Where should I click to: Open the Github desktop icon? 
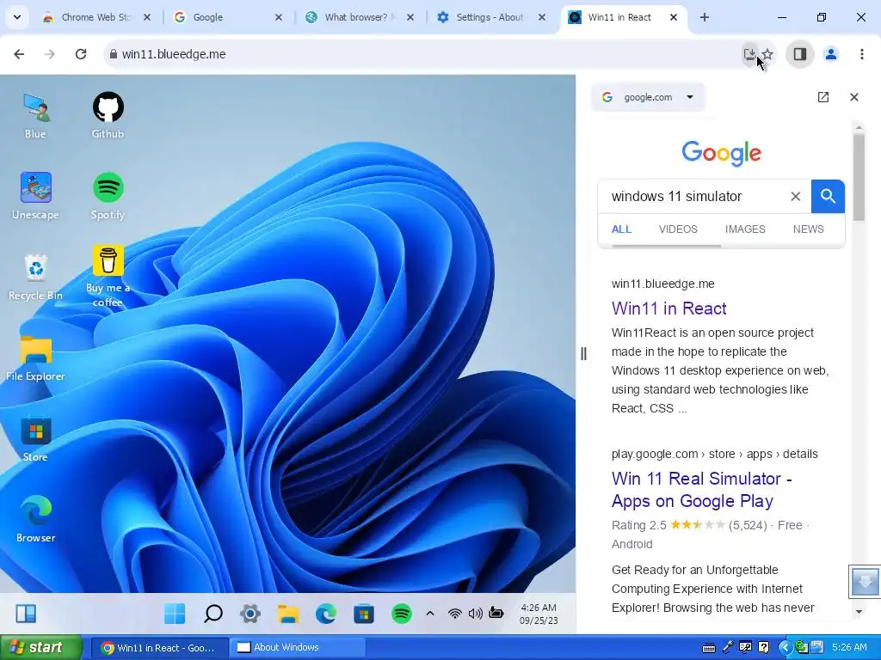[x=108, y=116]
